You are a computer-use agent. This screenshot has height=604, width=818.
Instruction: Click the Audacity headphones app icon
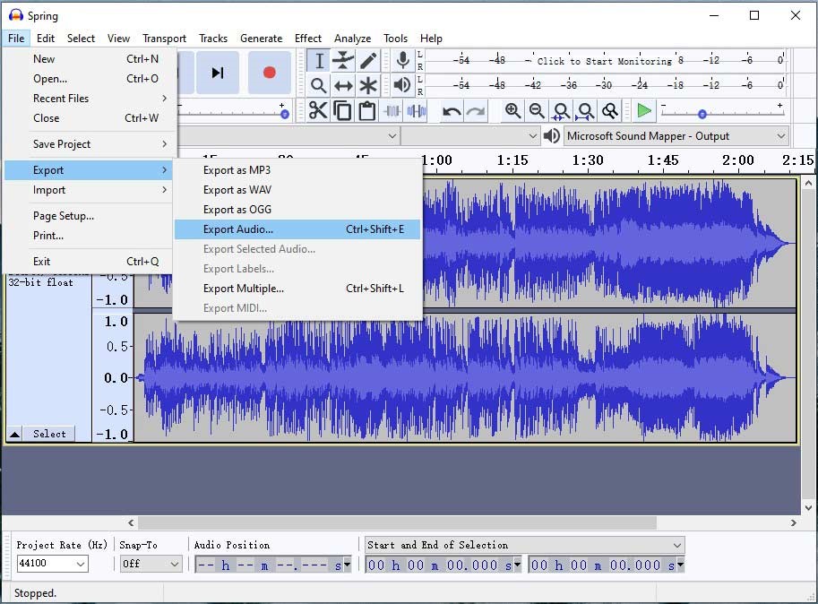pyautogui.click(x=15, y=15)
